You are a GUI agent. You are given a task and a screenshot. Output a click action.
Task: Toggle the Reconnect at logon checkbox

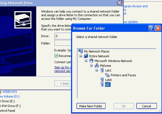point(56,56)
